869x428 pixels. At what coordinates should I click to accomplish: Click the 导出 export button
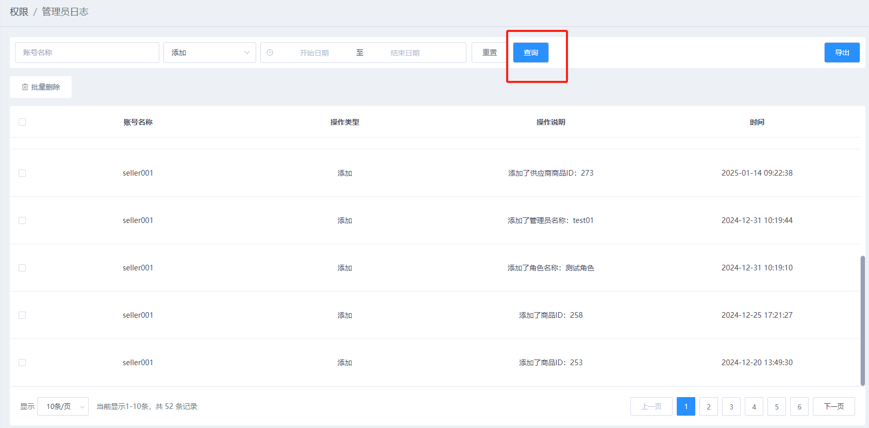point(842,53)
